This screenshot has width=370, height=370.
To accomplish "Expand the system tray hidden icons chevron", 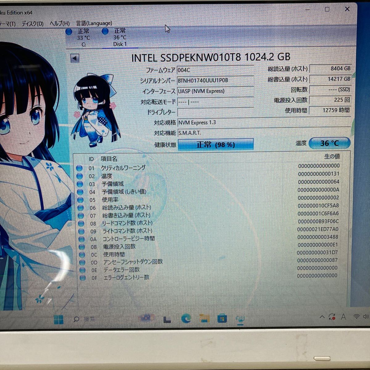I will (322, 317).
